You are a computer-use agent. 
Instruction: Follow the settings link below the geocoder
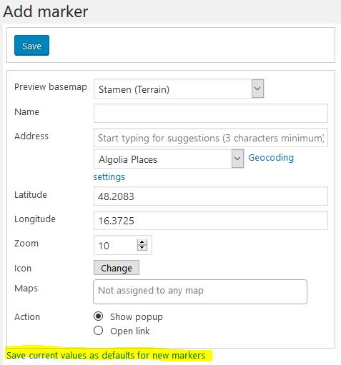tap(109, 177)
